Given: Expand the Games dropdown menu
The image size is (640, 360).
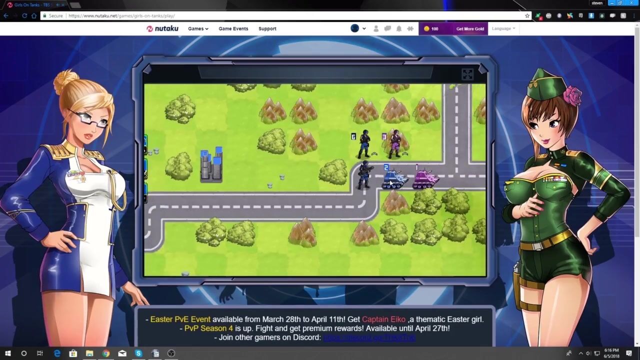Looking at the screenshot, I should click(x=198, y=28).
